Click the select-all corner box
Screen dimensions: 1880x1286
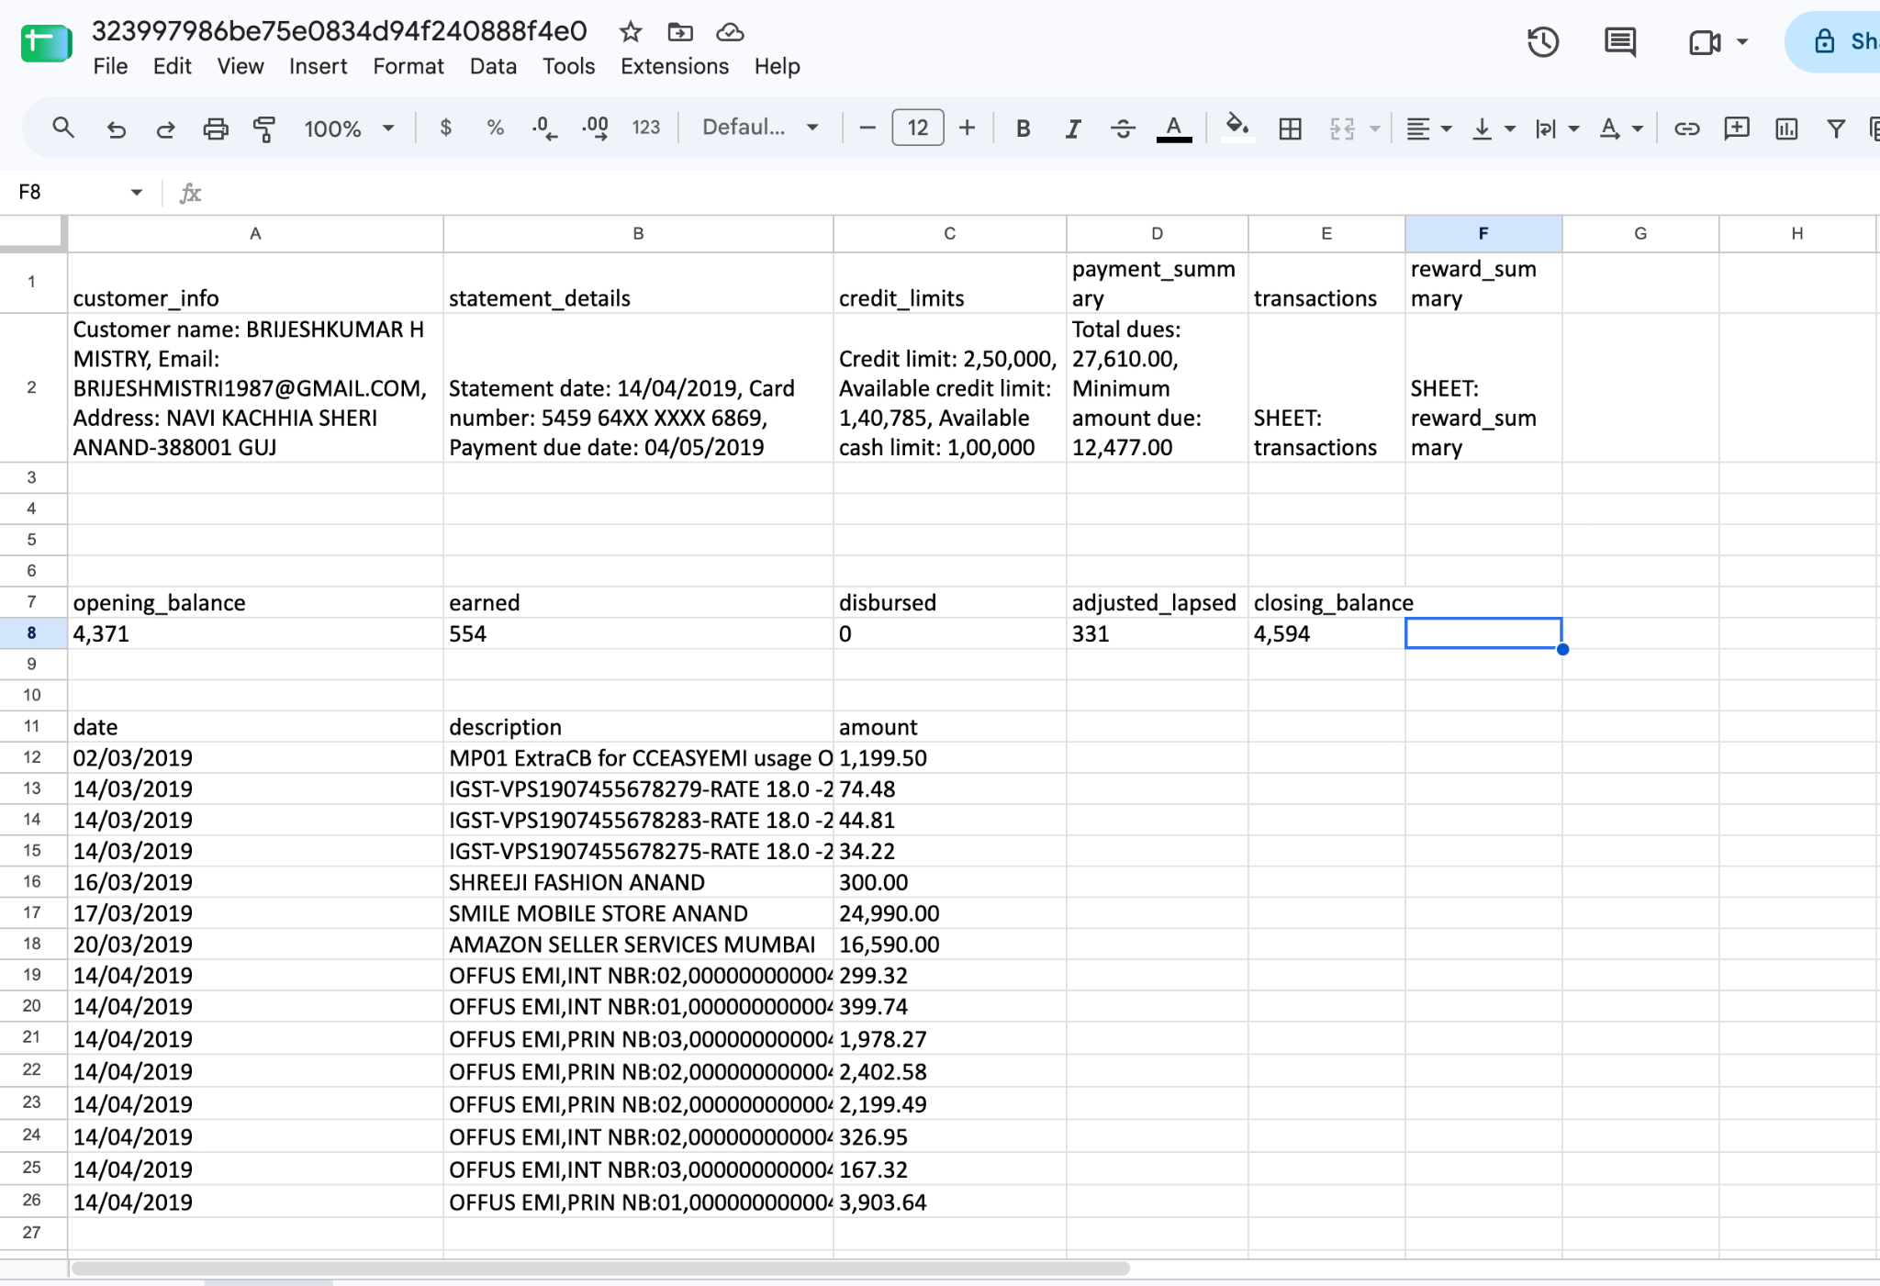pos(32,233)
